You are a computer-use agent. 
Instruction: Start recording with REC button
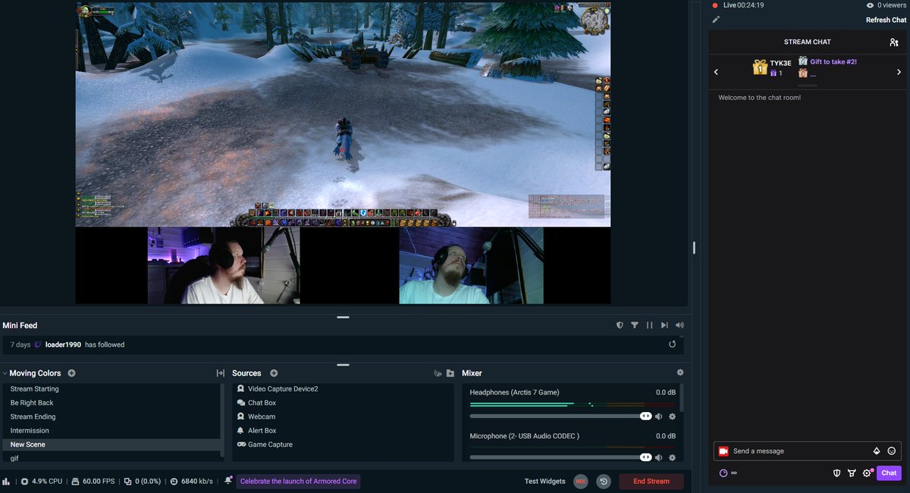point(581,481)
